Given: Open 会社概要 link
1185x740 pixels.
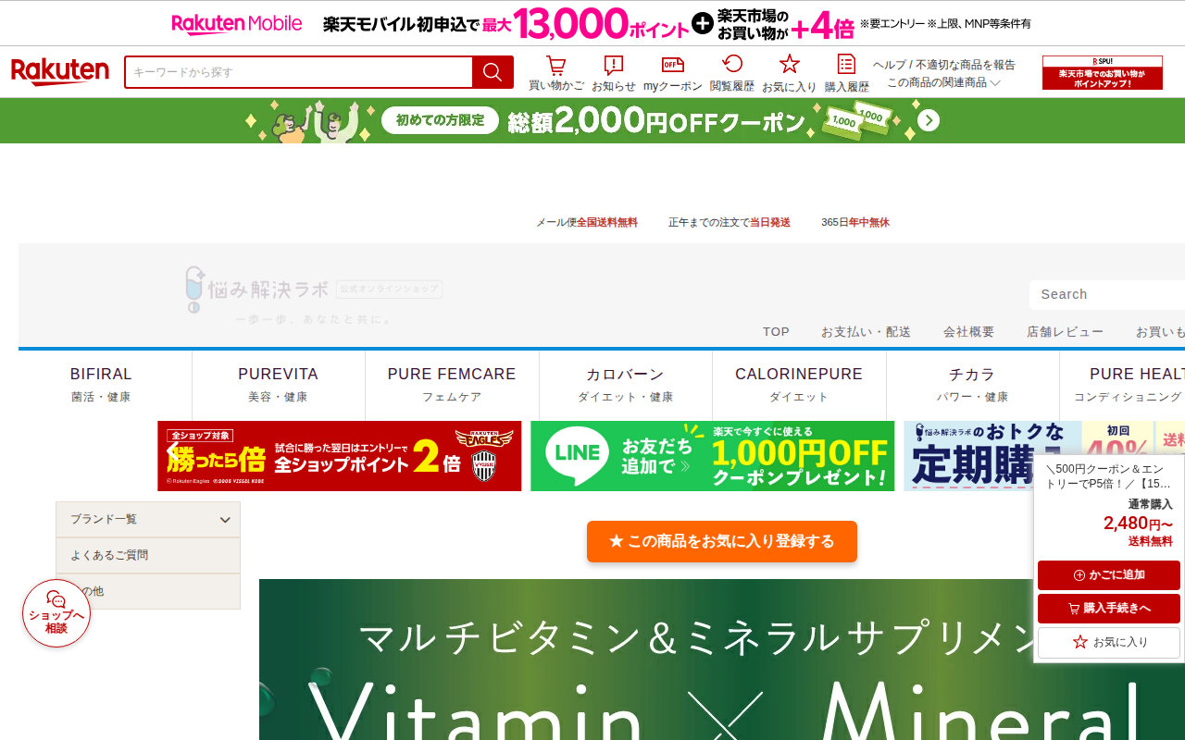Looking at the screenshot, I should pos(968,332).
